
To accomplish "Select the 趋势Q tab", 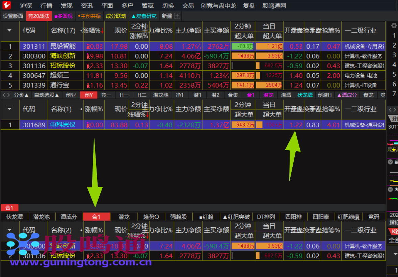I will [151, 217].
